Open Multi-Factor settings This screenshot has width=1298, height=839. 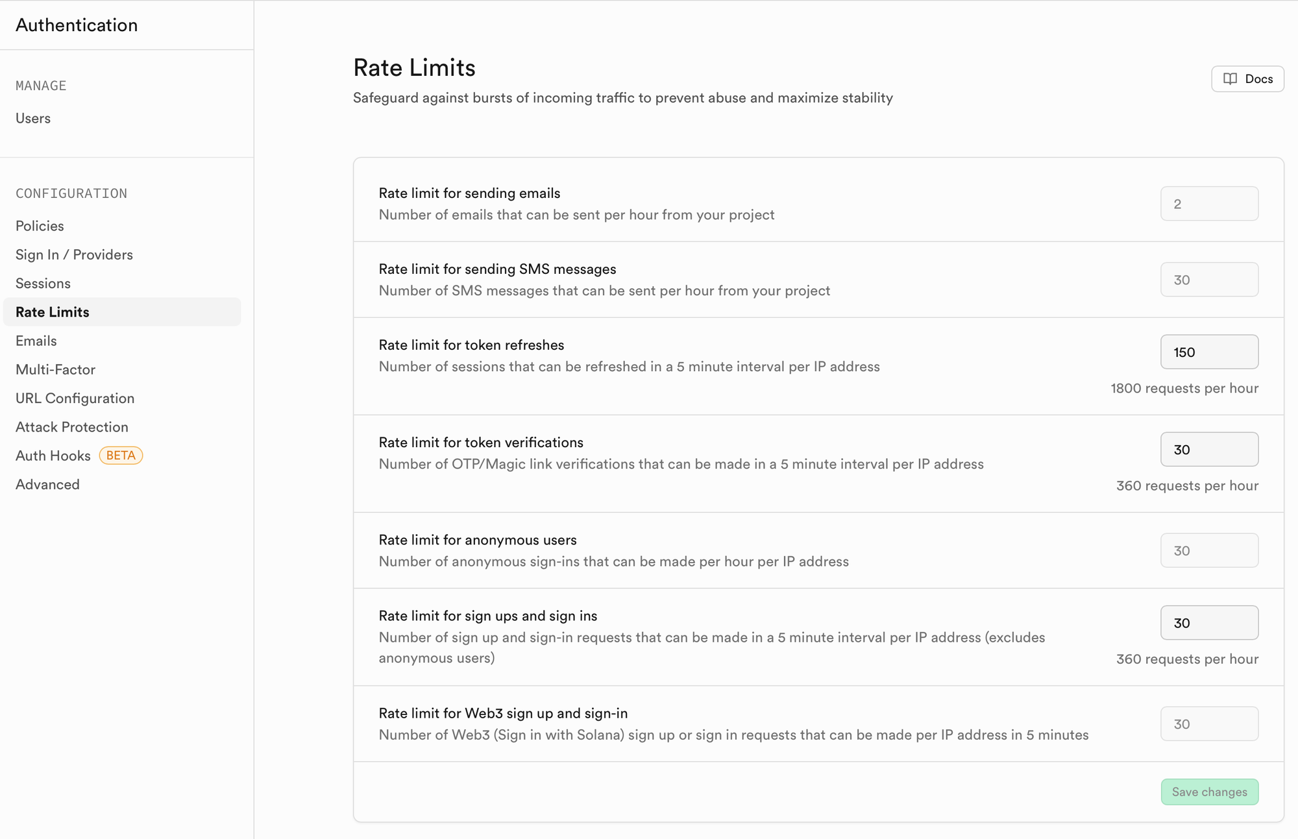coord(55,369)
